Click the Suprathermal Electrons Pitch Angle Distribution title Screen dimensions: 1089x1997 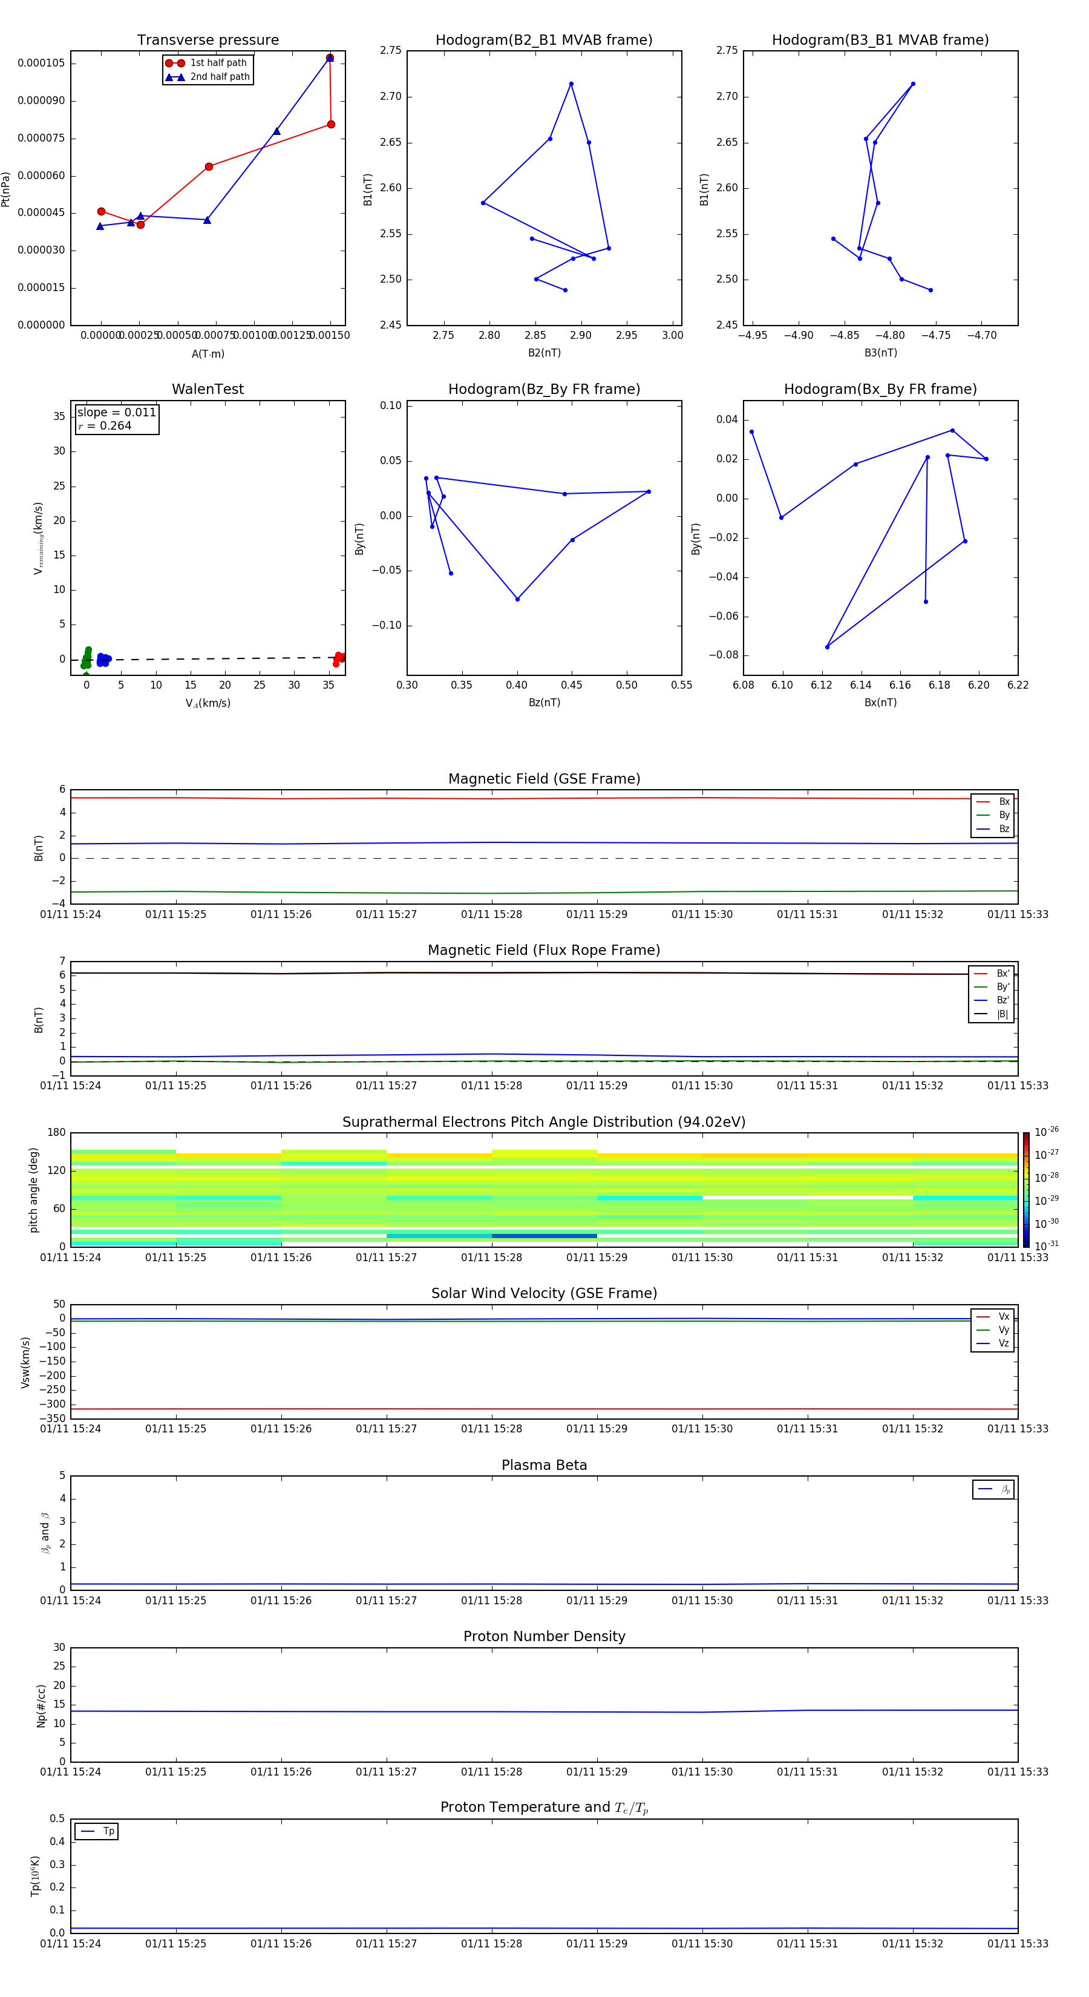pyautogui.click(x=544, y=1122)
